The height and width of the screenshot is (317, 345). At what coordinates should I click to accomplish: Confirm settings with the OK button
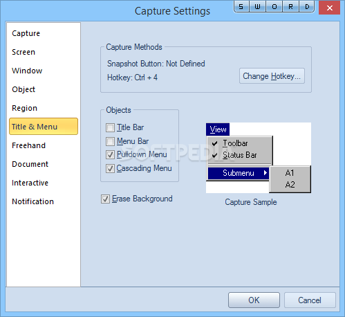coord(254,300)
